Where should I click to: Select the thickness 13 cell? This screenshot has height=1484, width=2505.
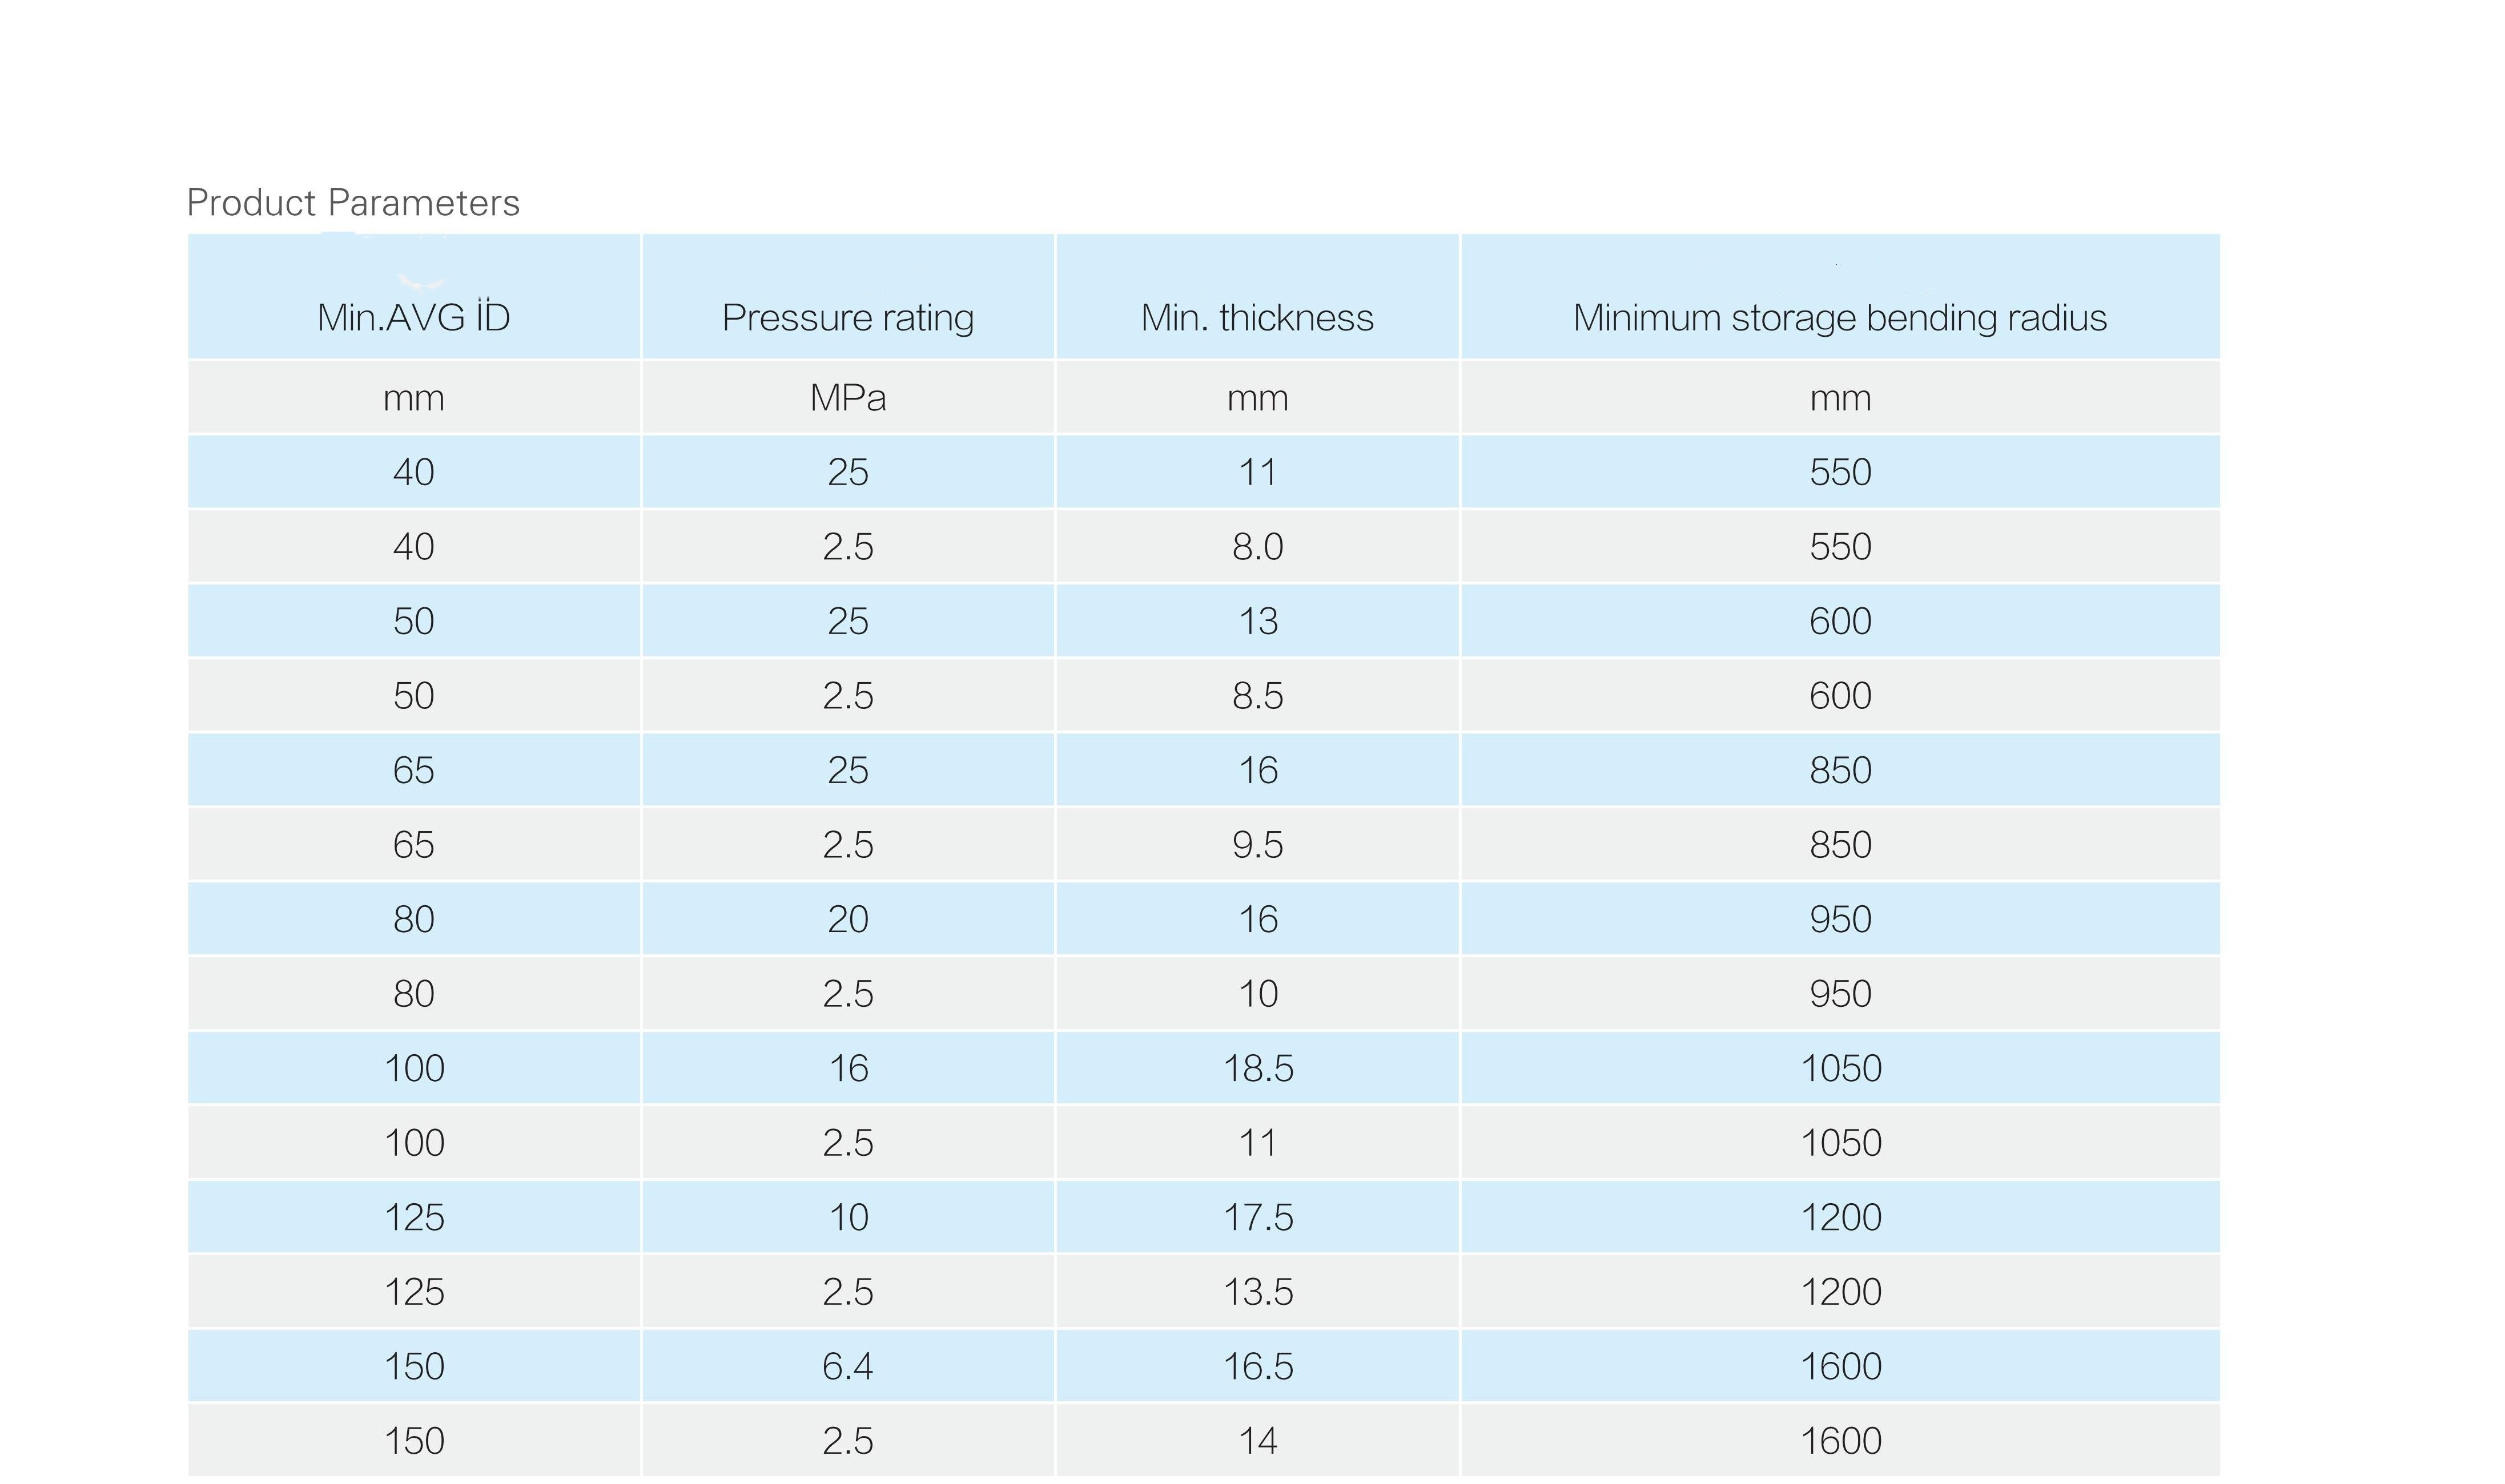click(1257, 622)
